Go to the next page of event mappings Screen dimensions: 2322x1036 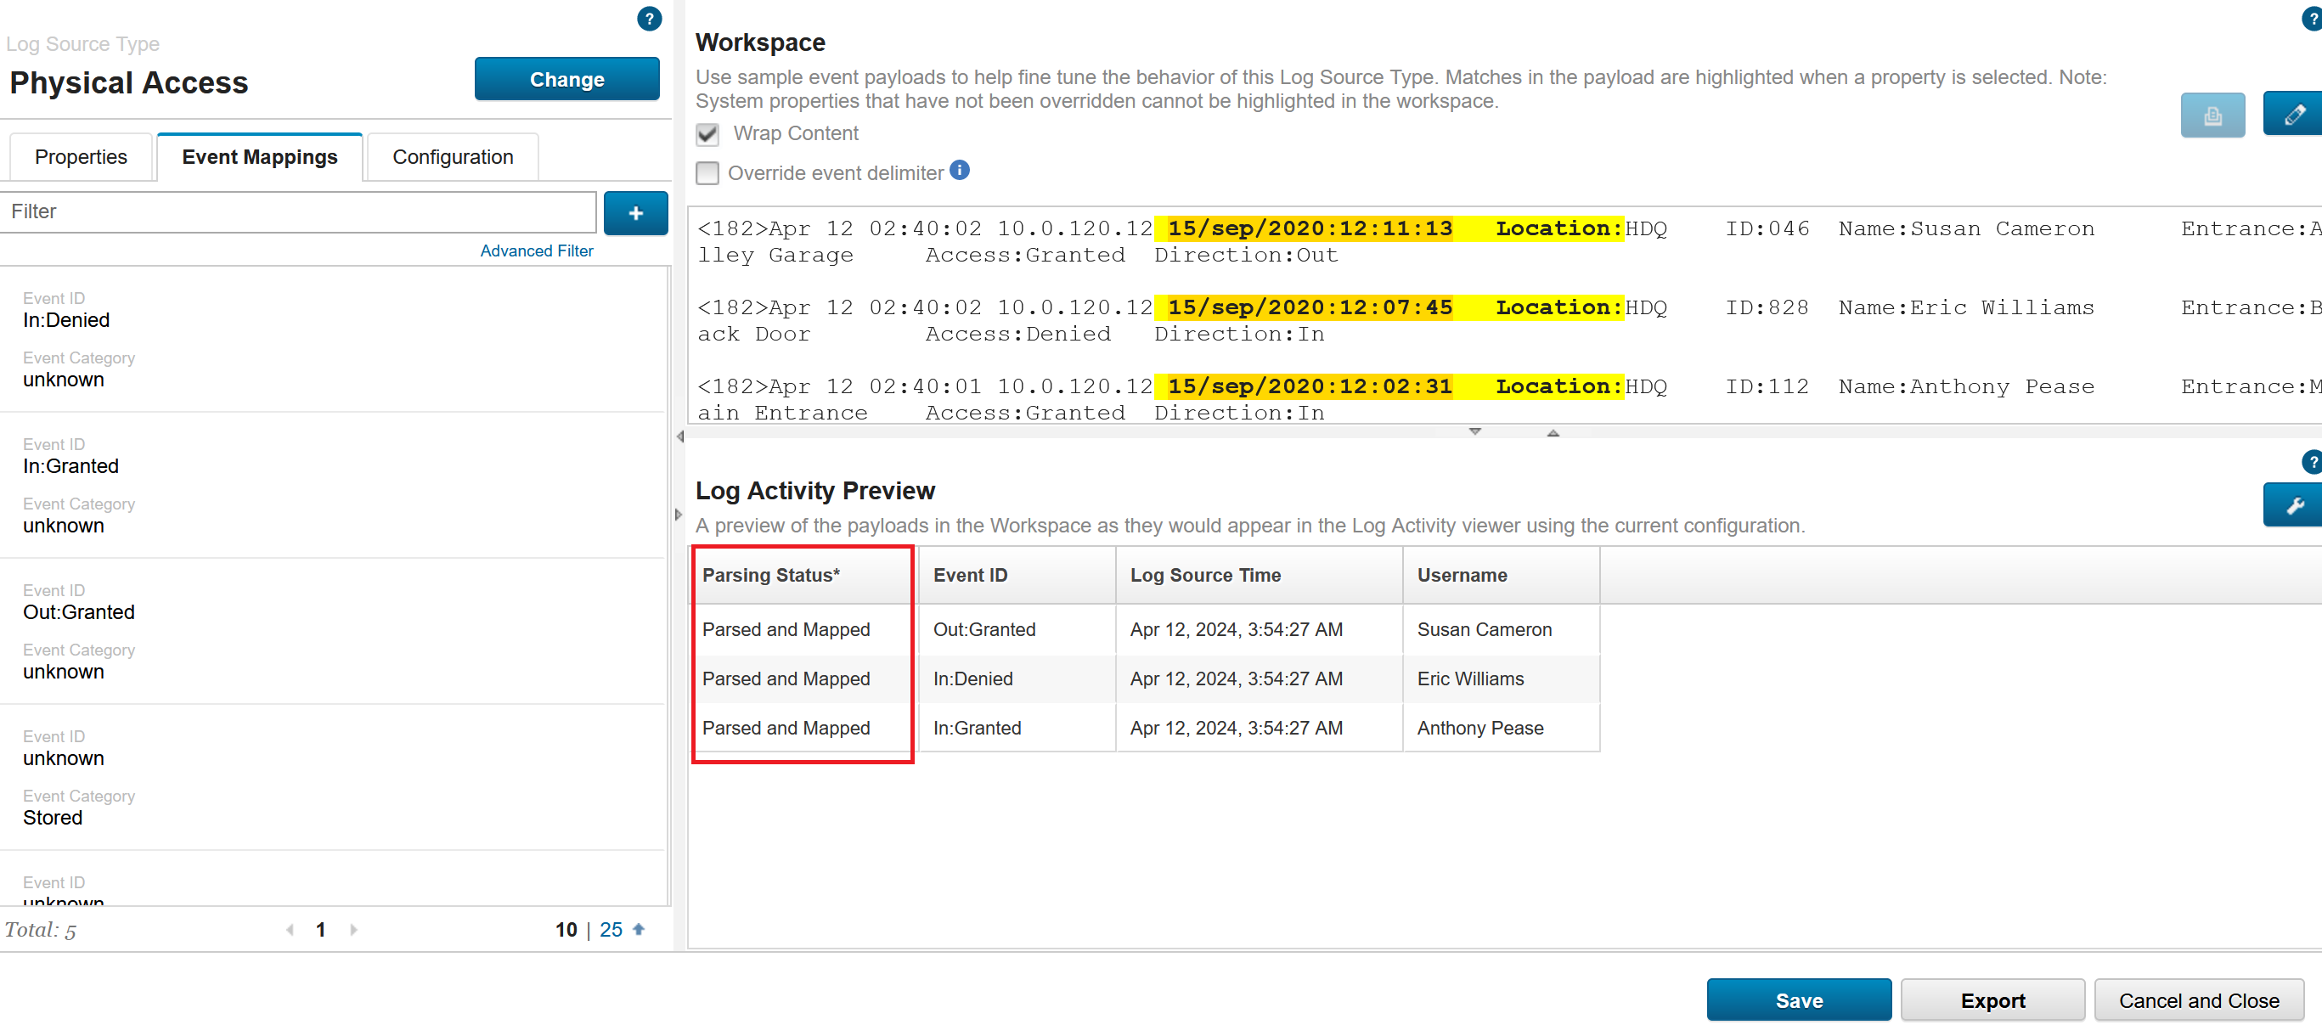[353, 930]
